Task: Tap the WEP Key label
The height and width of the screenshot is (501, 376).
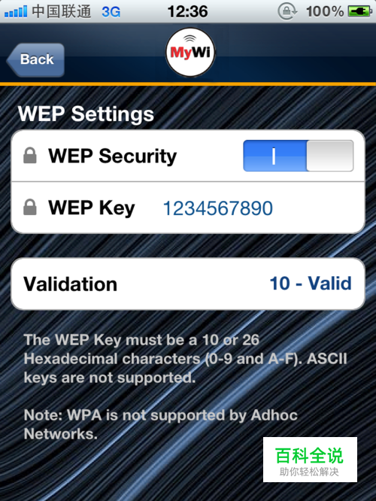Action: (92, 208)
